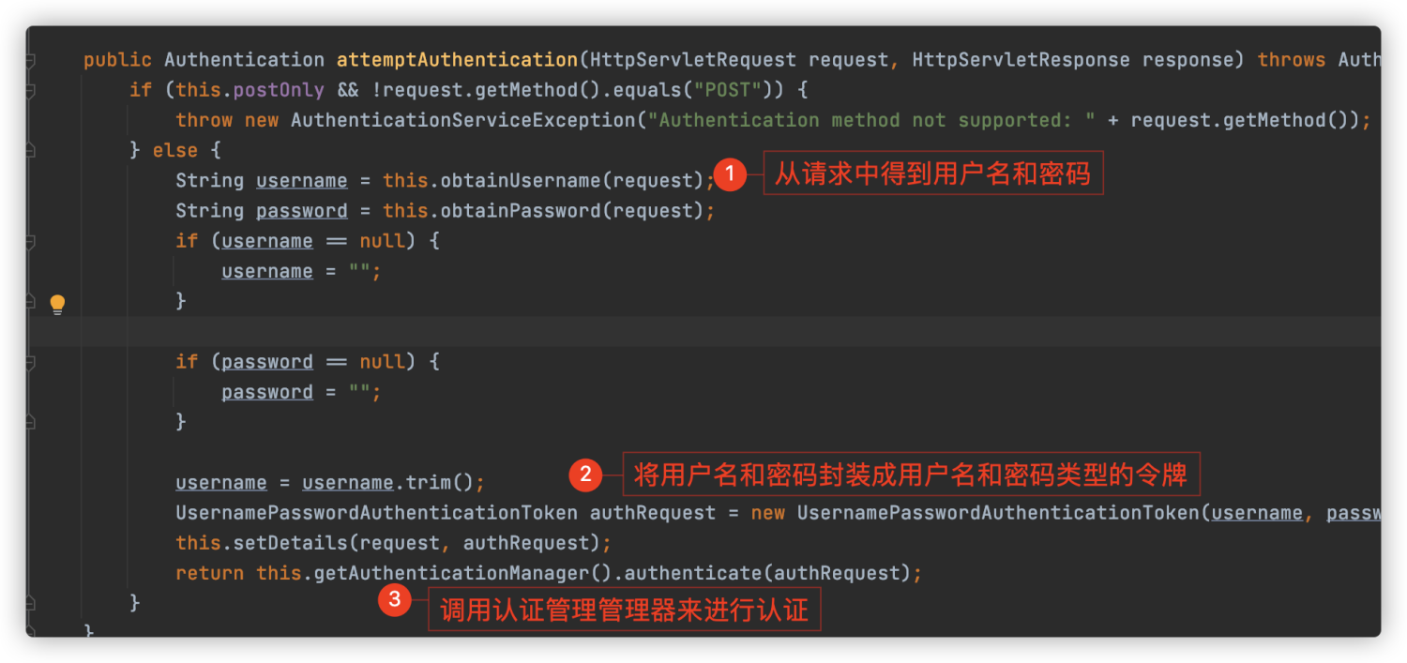
Task: Click the yellow lightbulb quick-fix icon
Action: coord(57,304)
